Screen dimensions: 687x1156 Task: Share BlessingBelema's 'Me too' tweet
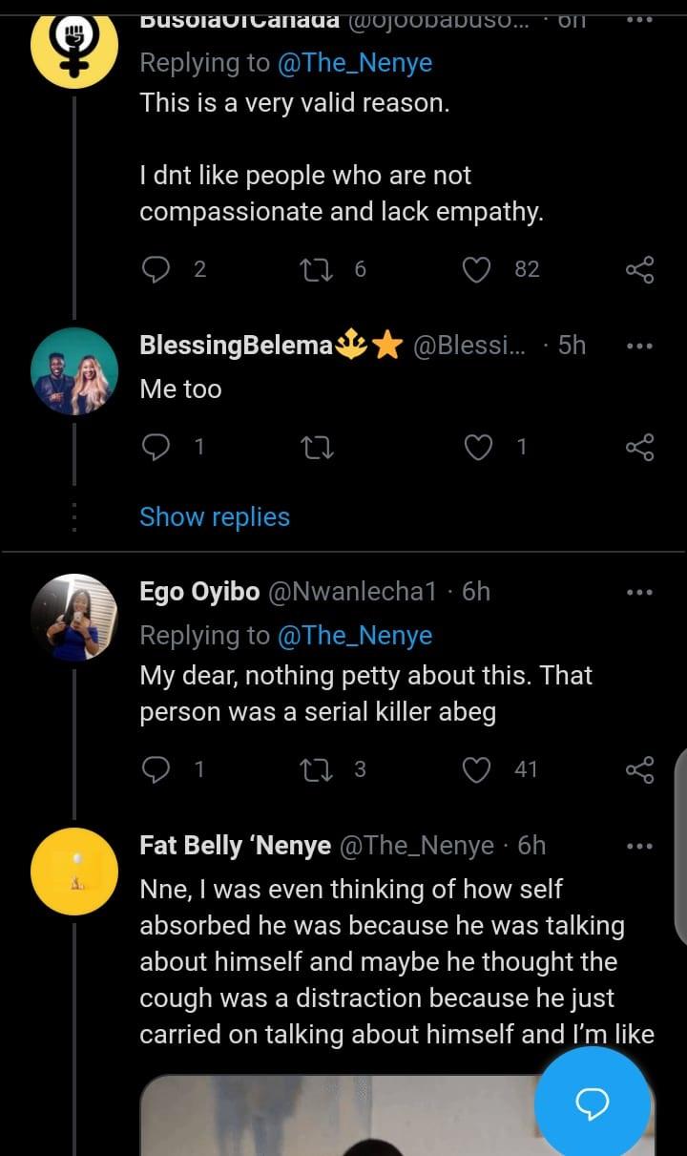[x=639, y=447]
